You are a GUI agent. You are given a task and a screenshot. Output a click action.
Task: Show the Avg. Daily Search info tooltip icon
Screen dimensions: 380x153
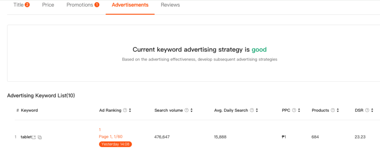pyautogui.click(x=252, y=110)
